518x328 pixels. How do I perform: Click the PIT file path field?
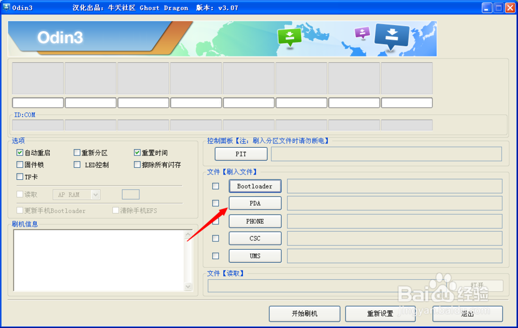pyautogui.click(x=386, y=154)
